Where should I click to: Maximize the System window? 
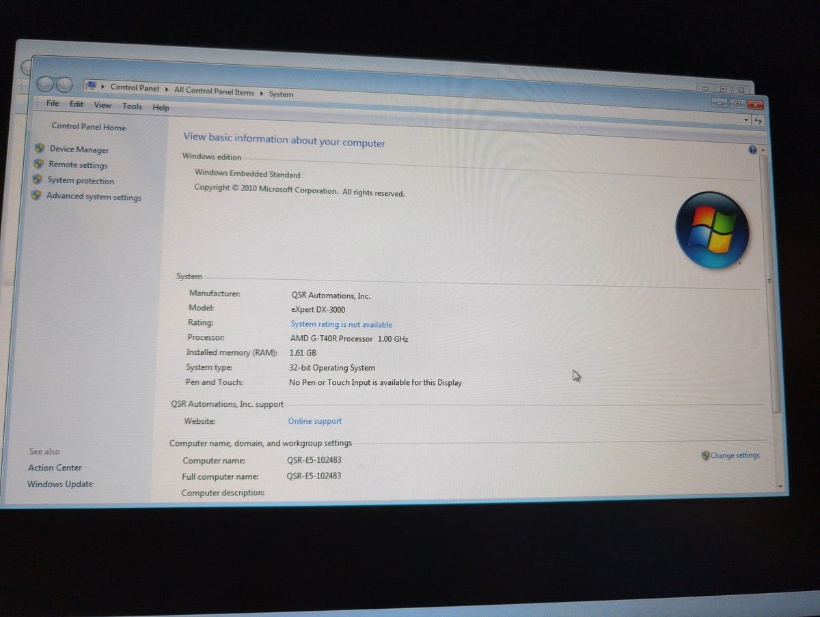[x=737, y=104]
